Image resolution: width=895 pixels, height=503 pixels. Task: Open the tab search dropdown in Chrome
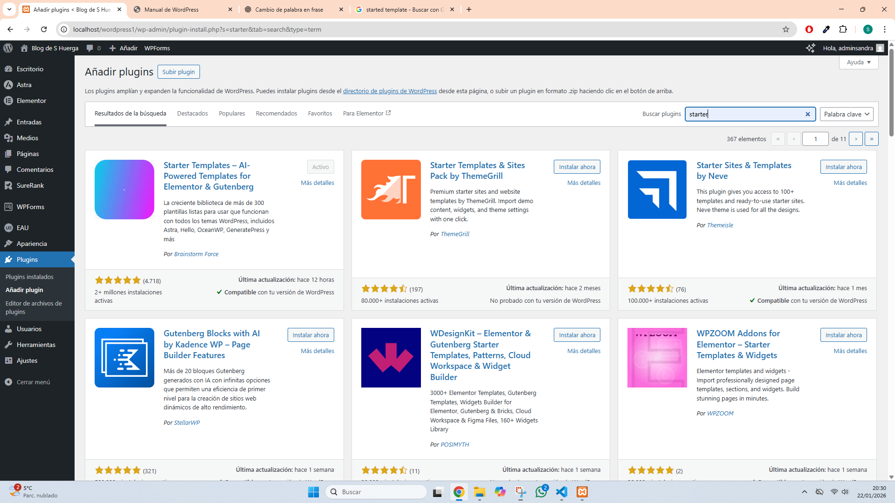pyautogui.click(x=9, y=9)
